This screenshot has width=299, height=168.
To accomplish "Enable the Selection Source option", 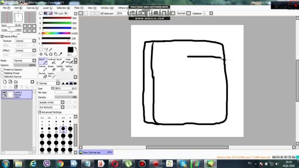I will pyautogui.click(x=2, y=77).
